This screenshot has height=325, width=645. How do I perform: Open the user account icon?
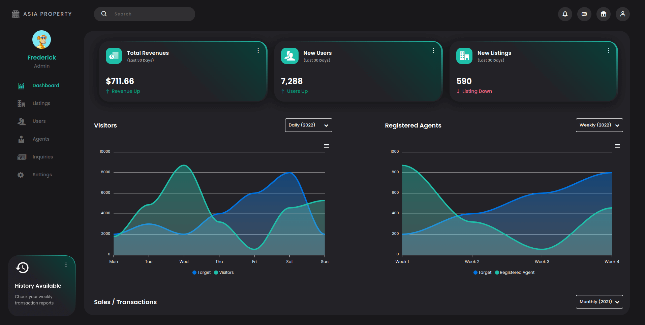tap(622, 14)
